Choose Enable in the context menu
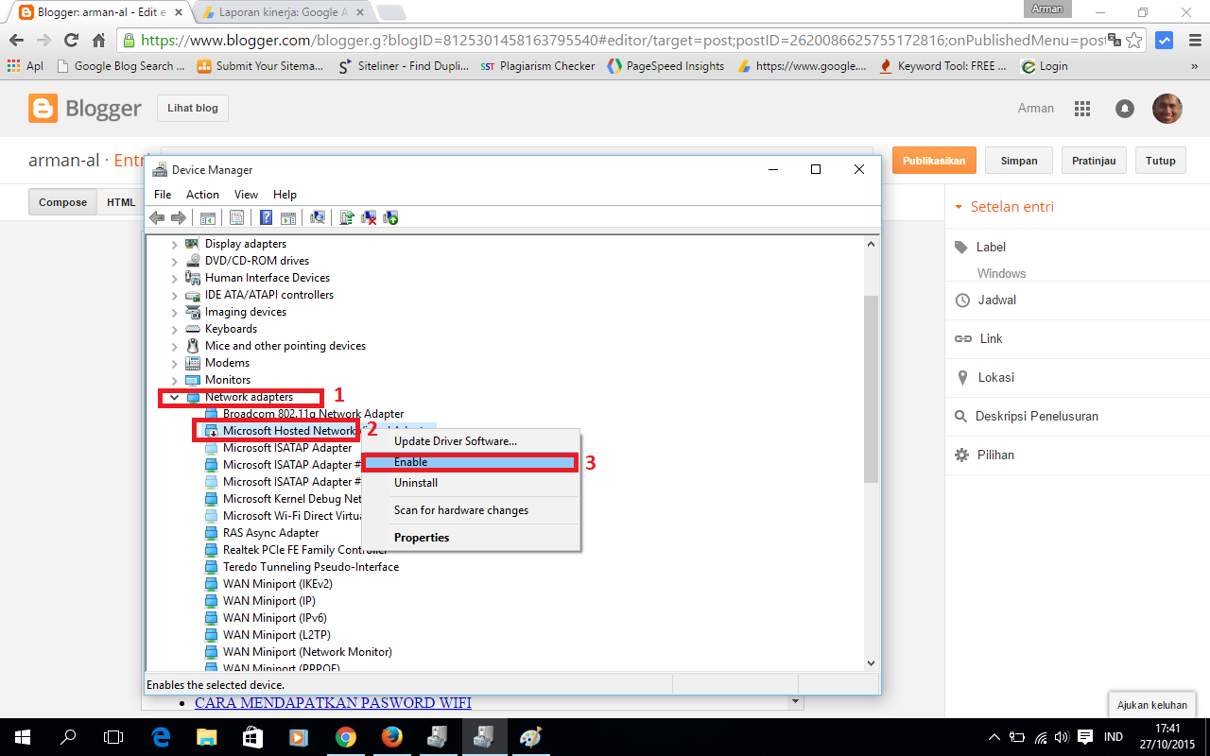1210x756 pixels. tap(471, 462)
